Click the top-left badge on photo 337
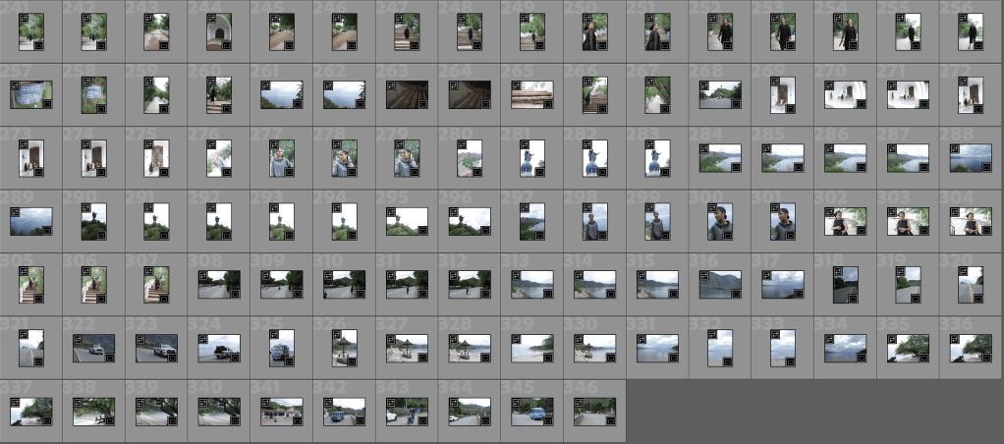 point(15,402)
